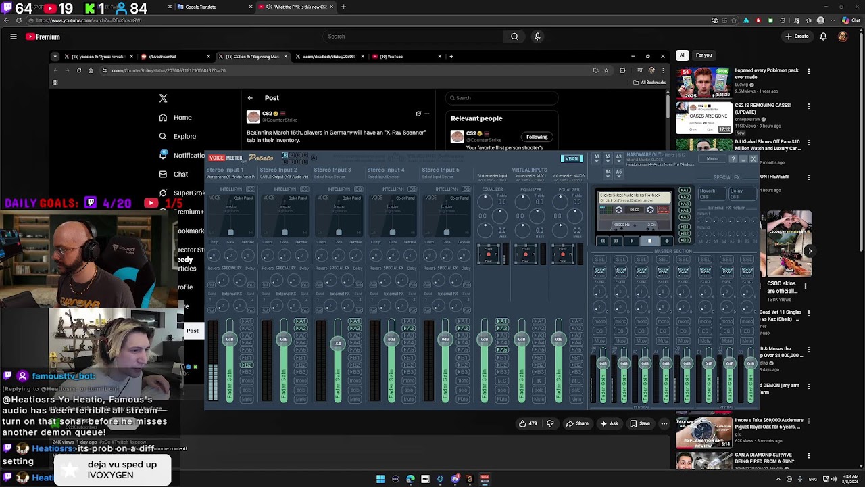Open the EQ for Stereo Input 1
The width and height of the screenshot is (865, 487).
click(x=251, y=189)
